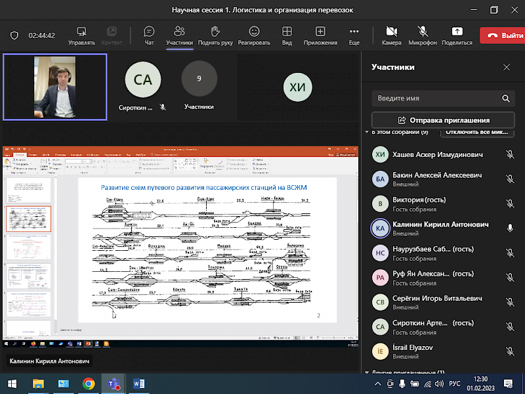This screenshot has height=394, width=525.
Task: Click the Поднять руку (raise hand) icon
Action: pyautogui.click(x=215, y=32)
